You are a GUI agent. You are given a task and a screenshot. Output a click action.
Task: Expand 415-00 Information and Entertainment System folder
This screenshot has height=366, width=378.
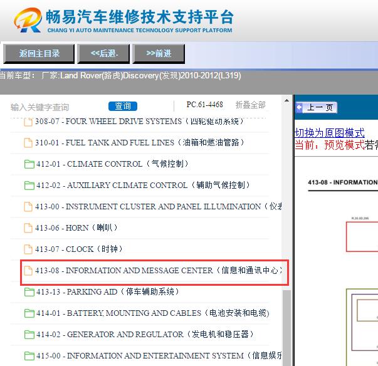tap(159, 355)
